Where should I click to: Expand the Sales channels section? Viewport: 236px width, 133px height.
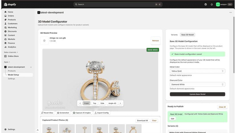pyautogui.click(x=11, y=52)
